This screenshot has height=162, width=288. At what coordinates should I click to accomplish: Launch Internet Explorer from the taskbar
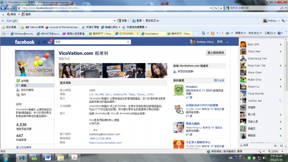21,158
